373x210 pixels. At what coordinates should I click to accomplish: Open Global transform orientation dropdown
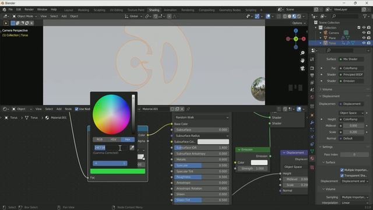point(133,16)
